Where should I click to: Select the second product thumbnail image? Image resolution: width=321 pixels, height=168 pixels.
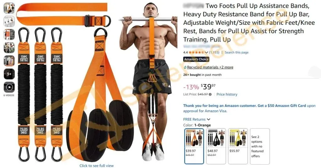[x=9, y=22]
